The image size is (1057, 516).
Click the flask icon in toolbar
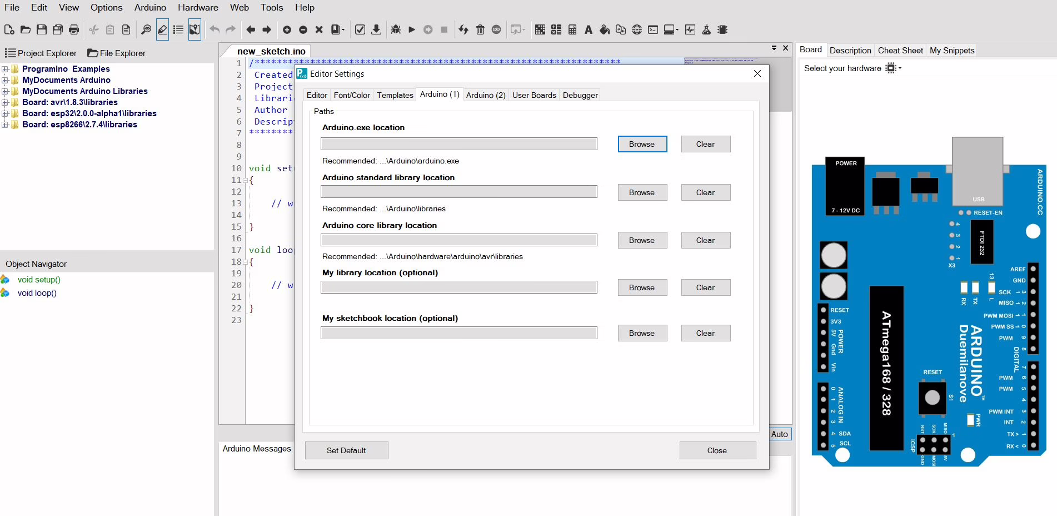(706, 30)
